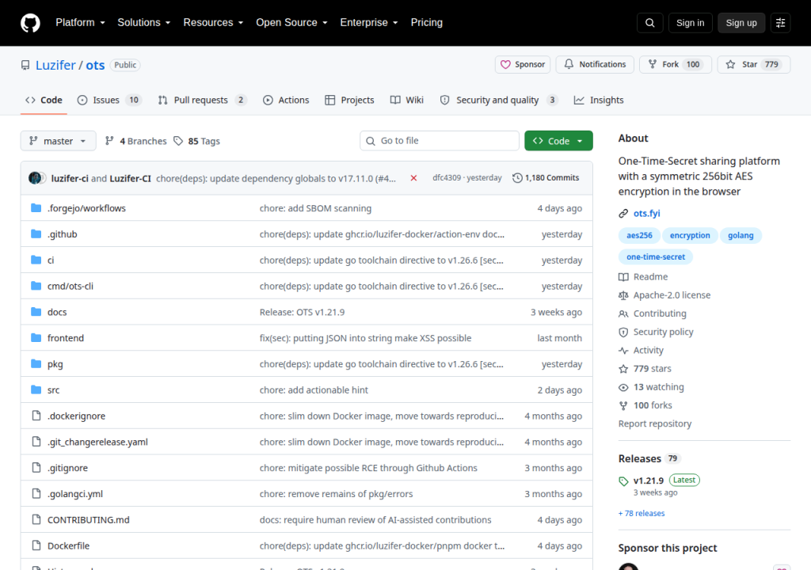Image resolution: width=811 pixels, height=570 pixels.
Task: Click the Go to file search field
Action: coord(439,141)
